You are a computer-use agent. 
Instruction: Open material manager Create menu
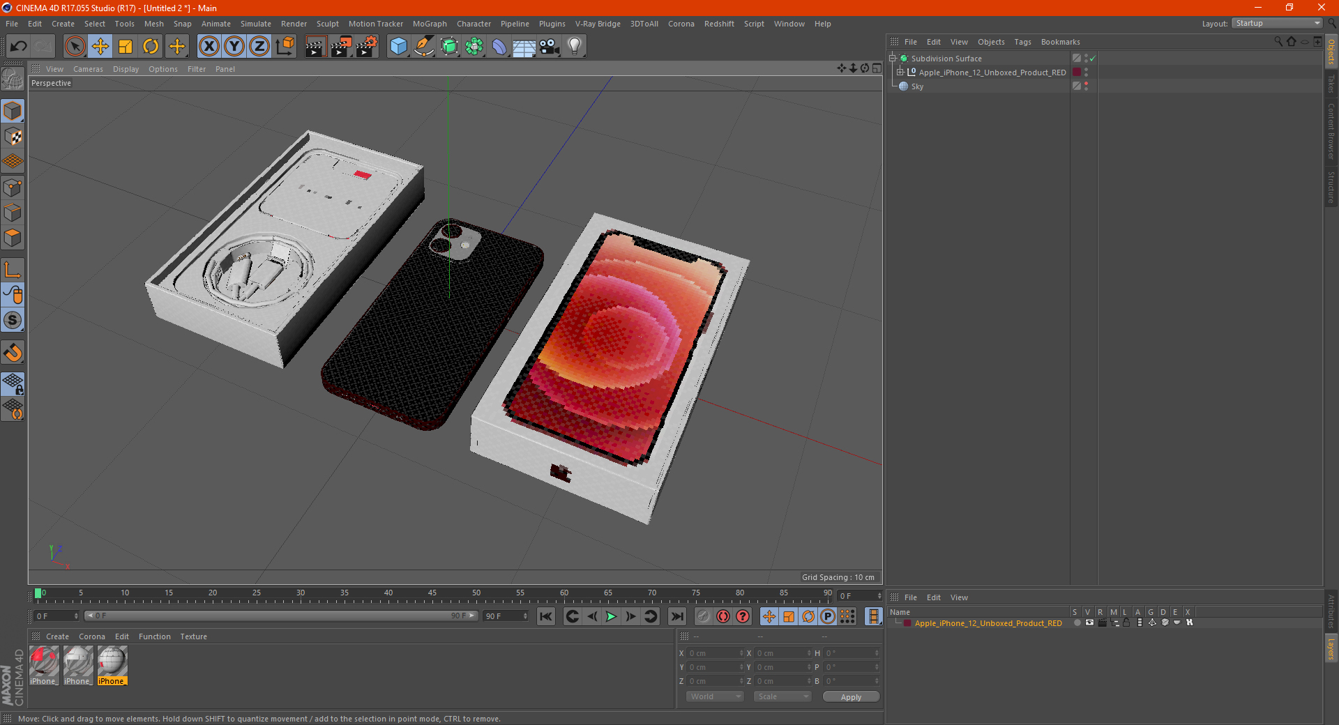[x=57, y=636]
